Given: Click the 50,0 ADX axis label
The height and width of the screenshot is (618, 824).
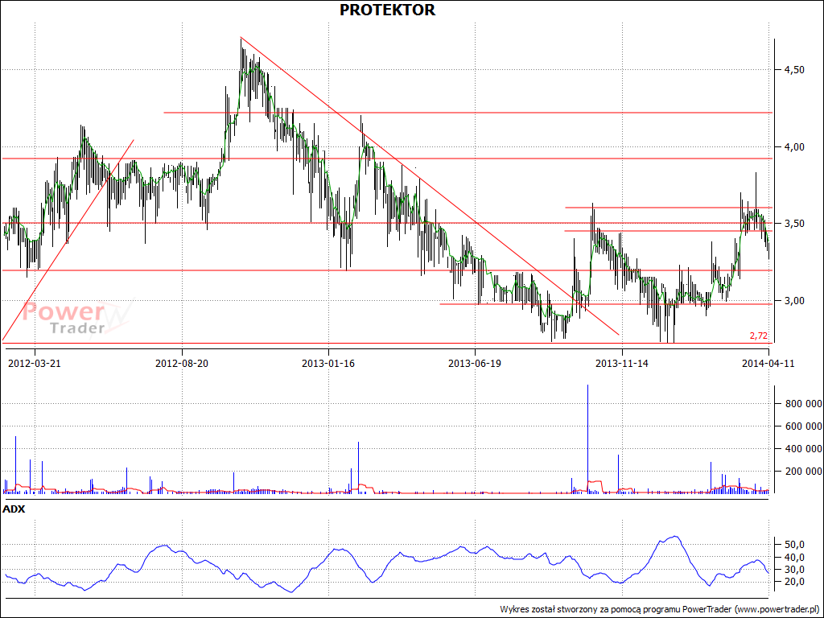Looking at the screenshot, I should click(793, 545).
